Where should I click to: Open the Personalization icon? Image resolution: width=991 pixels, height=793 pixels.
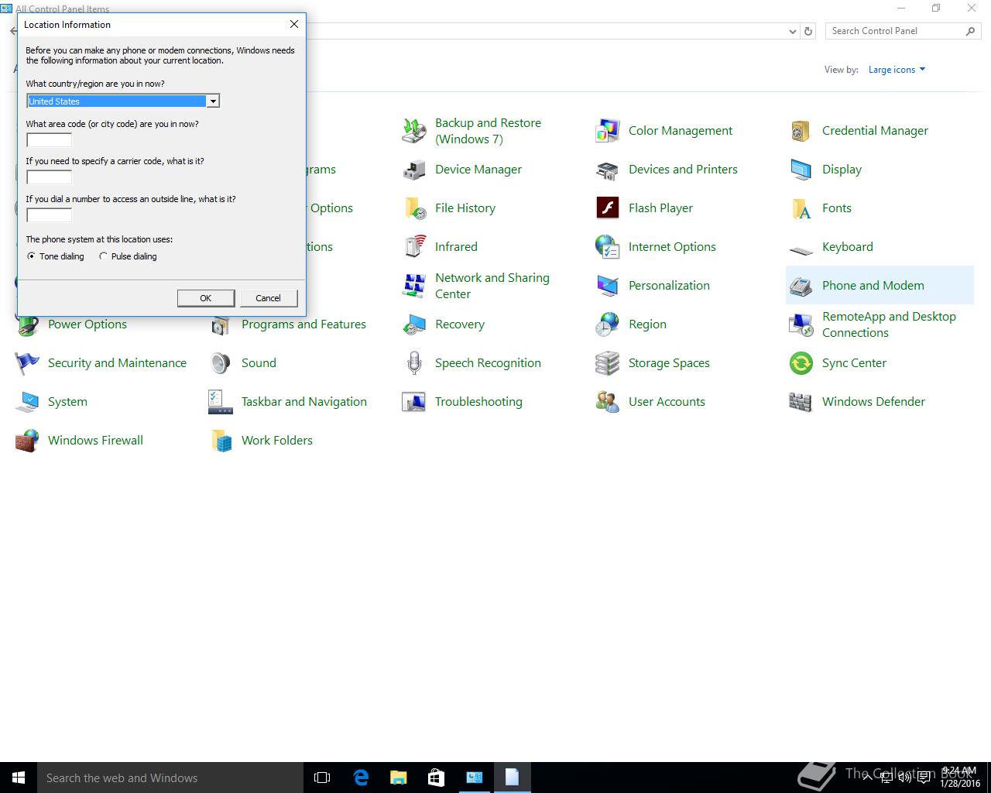(608, 286)
